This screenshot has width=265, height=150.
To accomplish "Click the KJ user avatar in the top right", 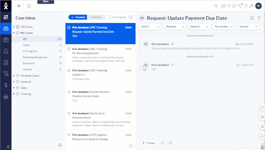I will [259, 6].
